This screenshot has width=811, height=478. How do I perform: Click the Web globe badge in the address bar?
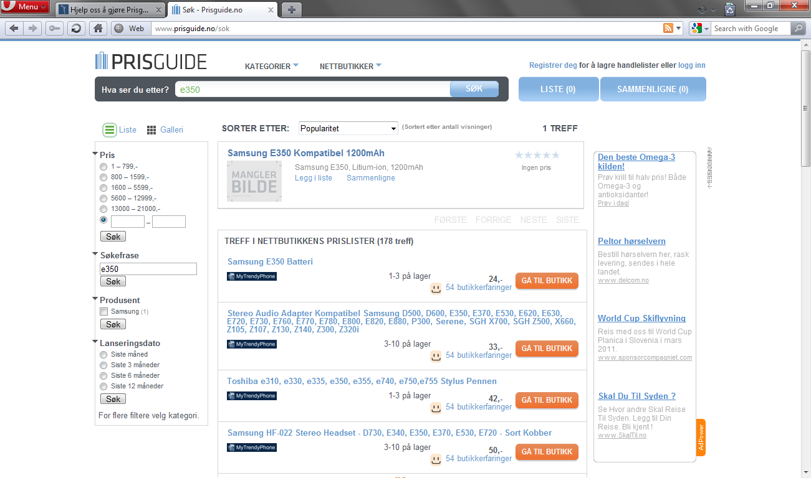(130, 29)
